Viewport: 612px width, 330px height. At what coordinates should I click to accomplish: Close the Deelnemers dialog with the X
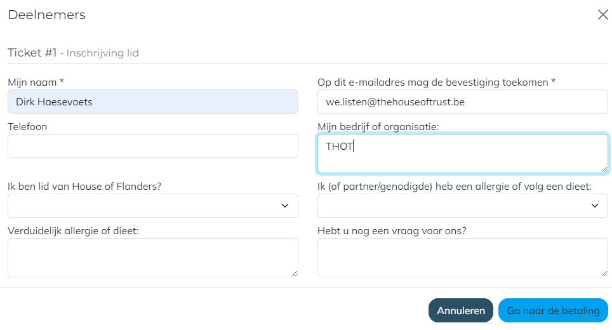[602, 15]
